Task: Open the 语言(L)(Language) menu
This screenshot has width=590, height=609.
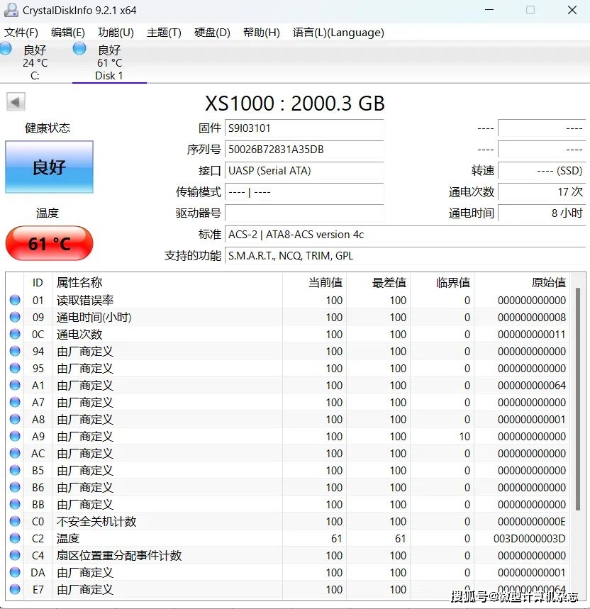Action: 338,33
